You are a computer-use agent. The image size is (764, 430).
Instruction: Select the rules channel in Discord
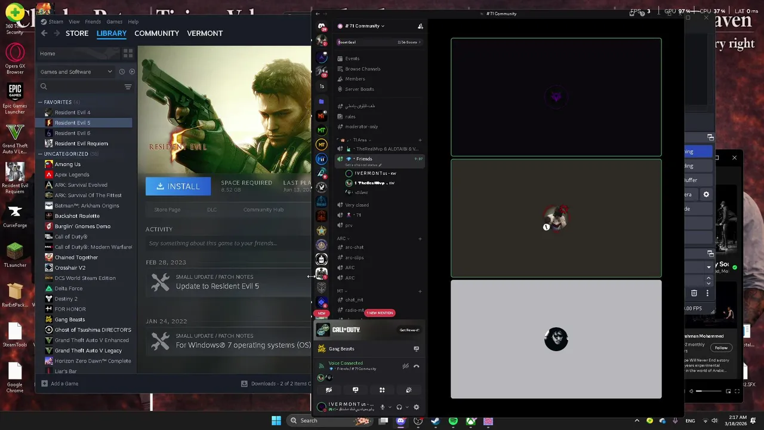click(x=380, y=116)
